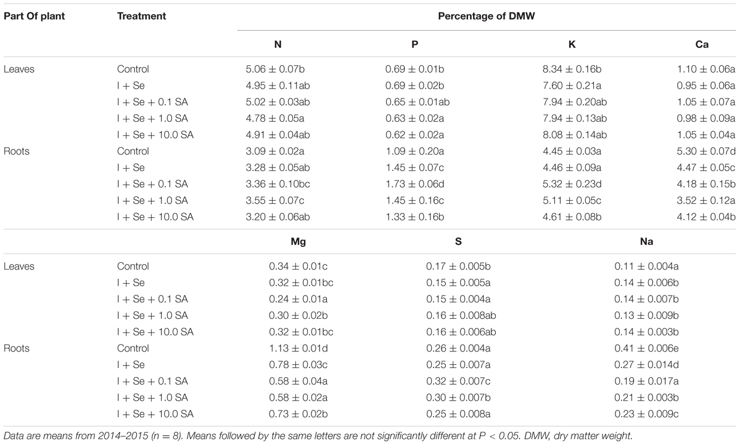Click the first 'Leaves' row label
740x445 pixels.
point(19,70)
